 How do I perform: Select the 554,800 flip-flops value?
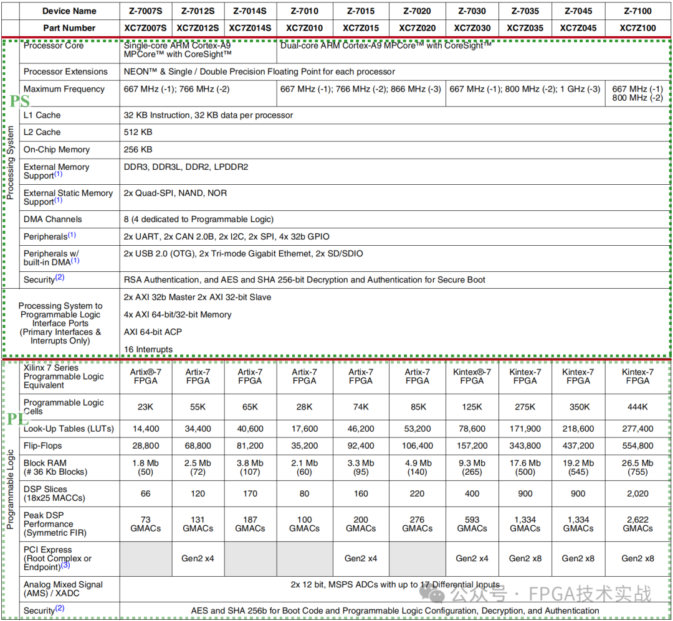[637, 446]
